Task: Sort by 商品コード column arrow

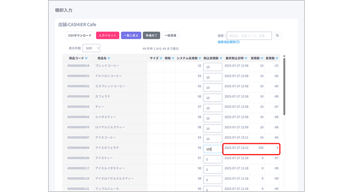Action: pos(86,58)
